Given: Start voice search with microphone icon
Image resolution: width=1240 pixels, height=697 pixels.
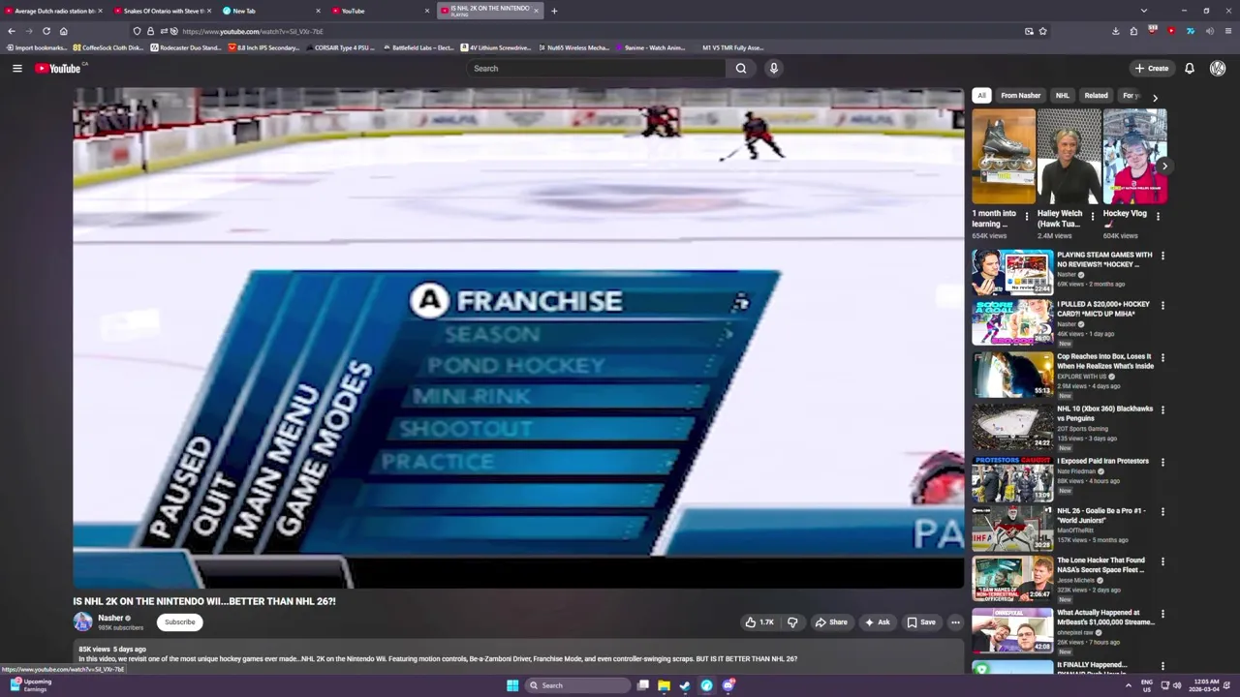Looking at the screenshot, I should tap(773, 68).
